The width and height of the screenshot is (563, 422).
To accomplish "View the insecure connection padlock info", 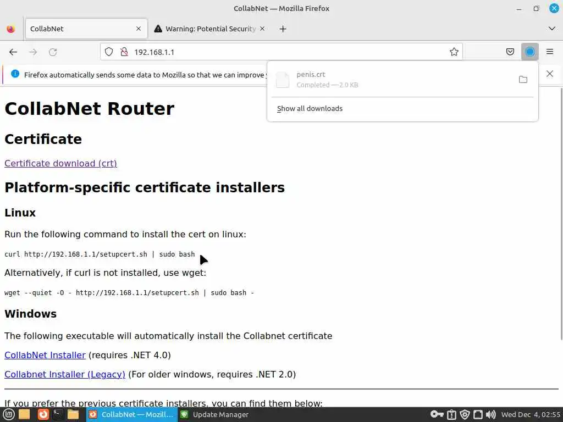I will [x=124, y=52].
